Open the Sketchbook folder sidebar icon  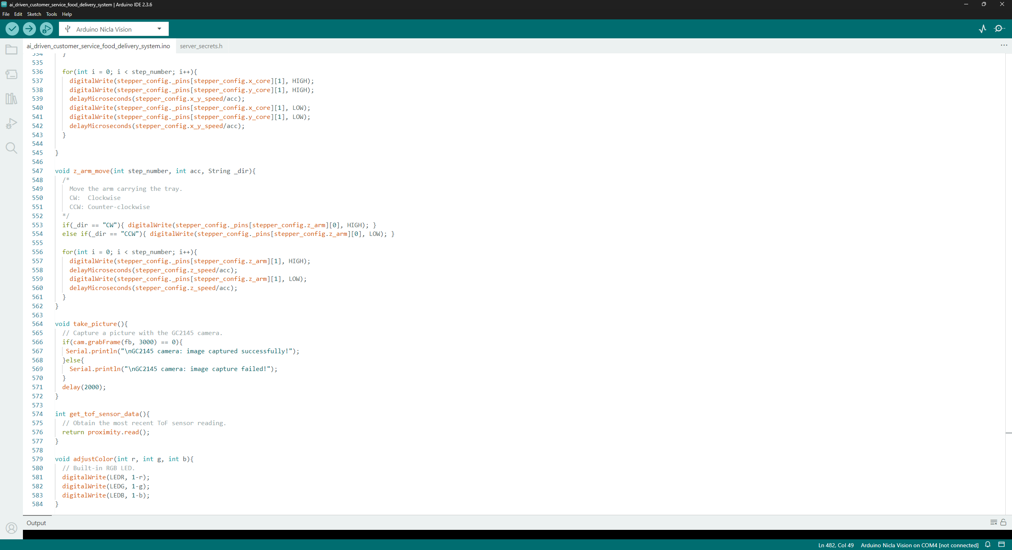(11, 50)
